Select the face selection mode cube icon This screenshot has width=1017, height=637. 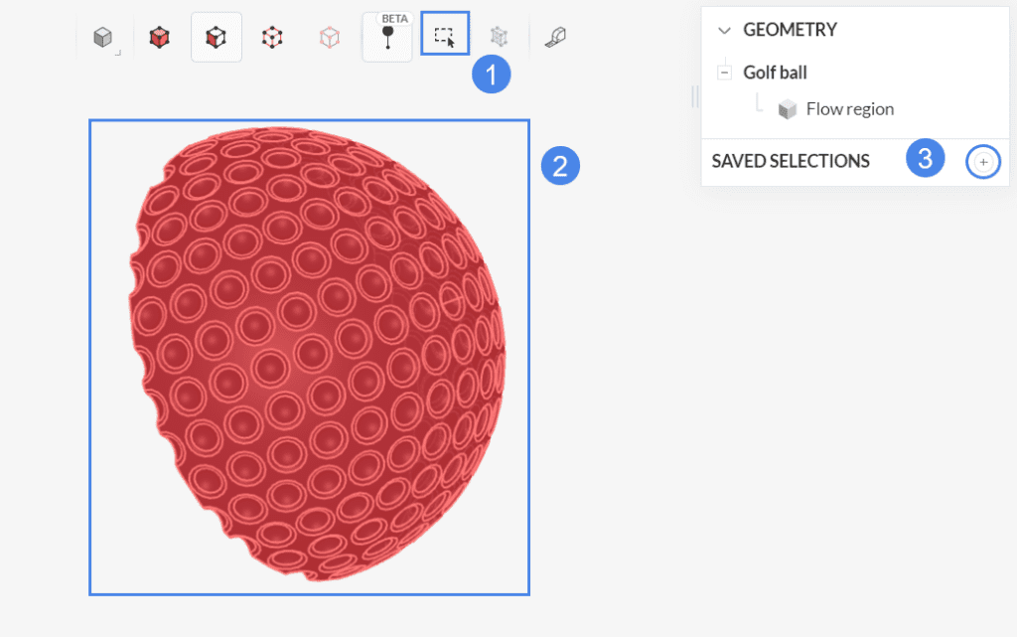[x=217, y=35]
